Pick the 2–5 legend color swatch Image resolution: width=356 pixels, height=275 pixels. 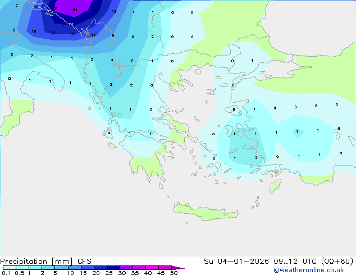click(x=48, y=268)
